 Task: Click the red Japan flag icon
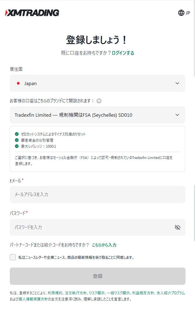click(18, 83)
